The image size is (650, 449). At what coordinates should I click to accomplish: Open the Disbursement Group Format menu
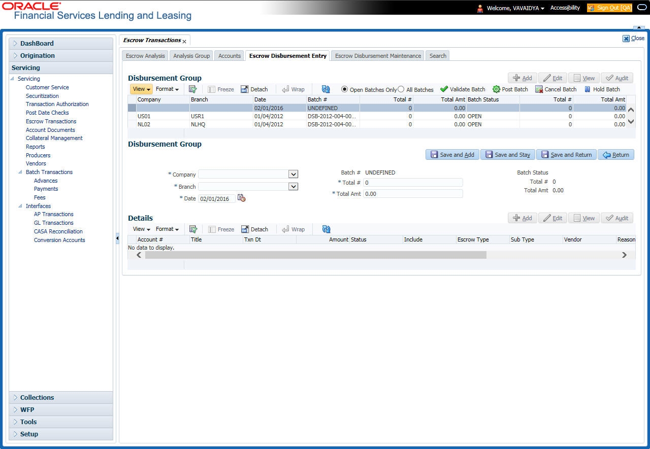click(167, 89)
